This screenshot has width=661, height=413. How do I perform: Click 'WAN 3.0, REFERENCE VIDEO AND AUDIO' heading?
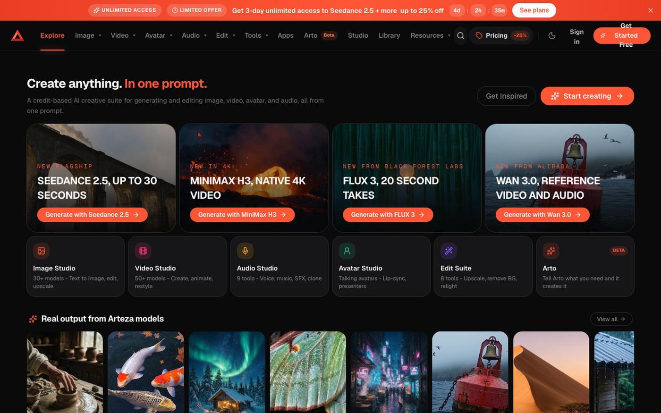pyautogui.click(x=548, y=188)
